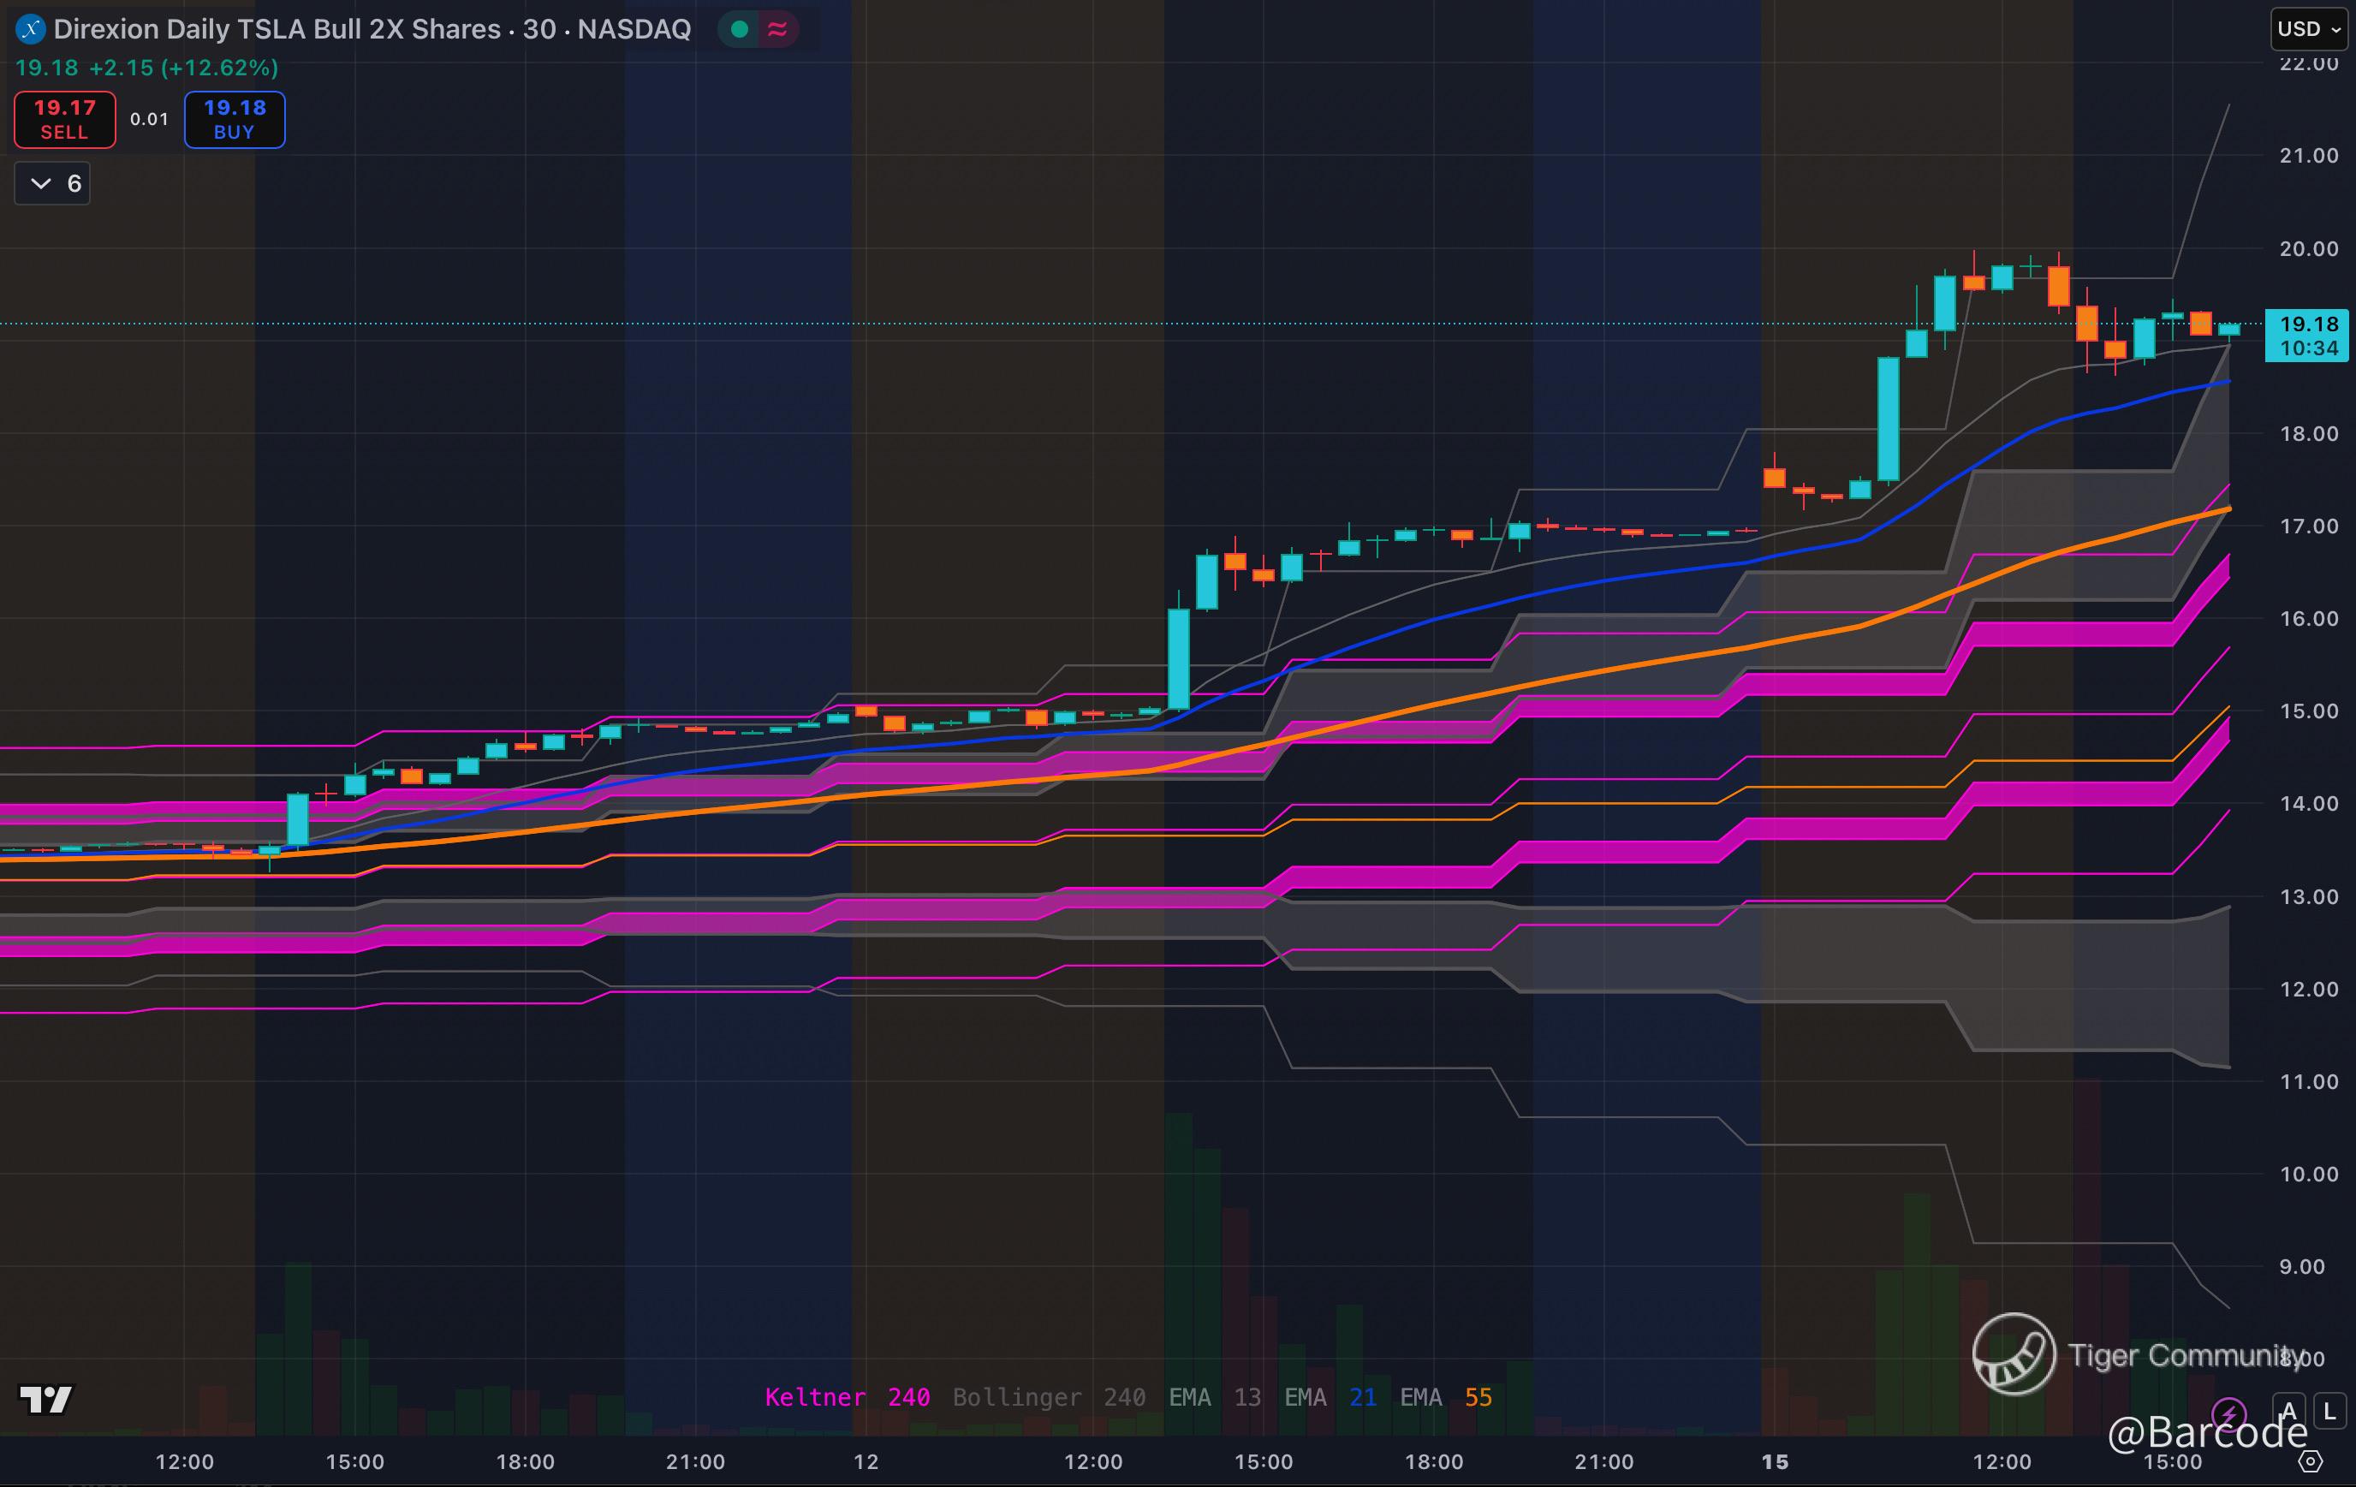This screenshot has height=1487, width=2356.
Task: Click the Bollinger 240 indicator label
Action: pyautogui.click(x=1048, y=1397)
